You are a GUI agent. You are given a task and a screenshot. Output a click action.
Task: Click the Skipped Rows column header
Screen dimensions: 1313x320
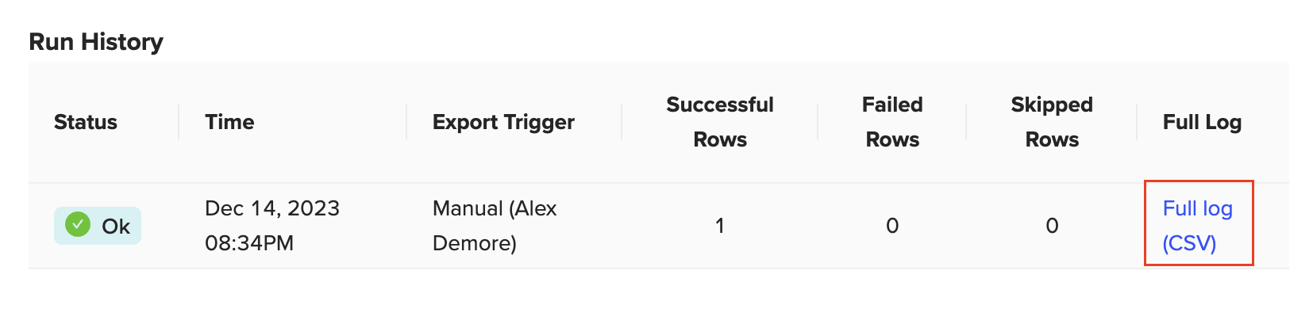click(x=1052, y=122)
